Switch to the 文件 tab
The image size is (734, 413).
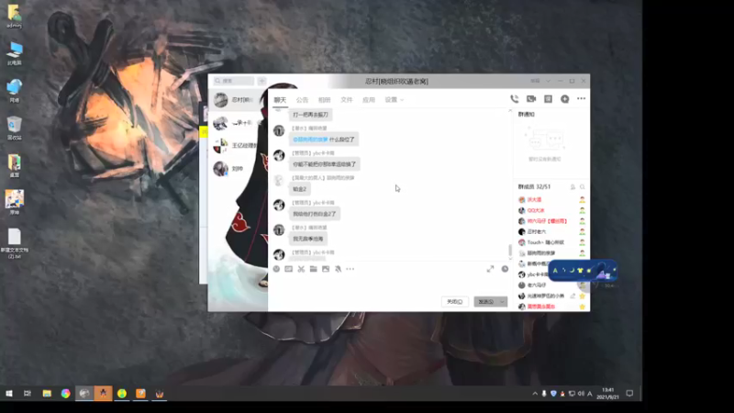[x=347, y=100]
